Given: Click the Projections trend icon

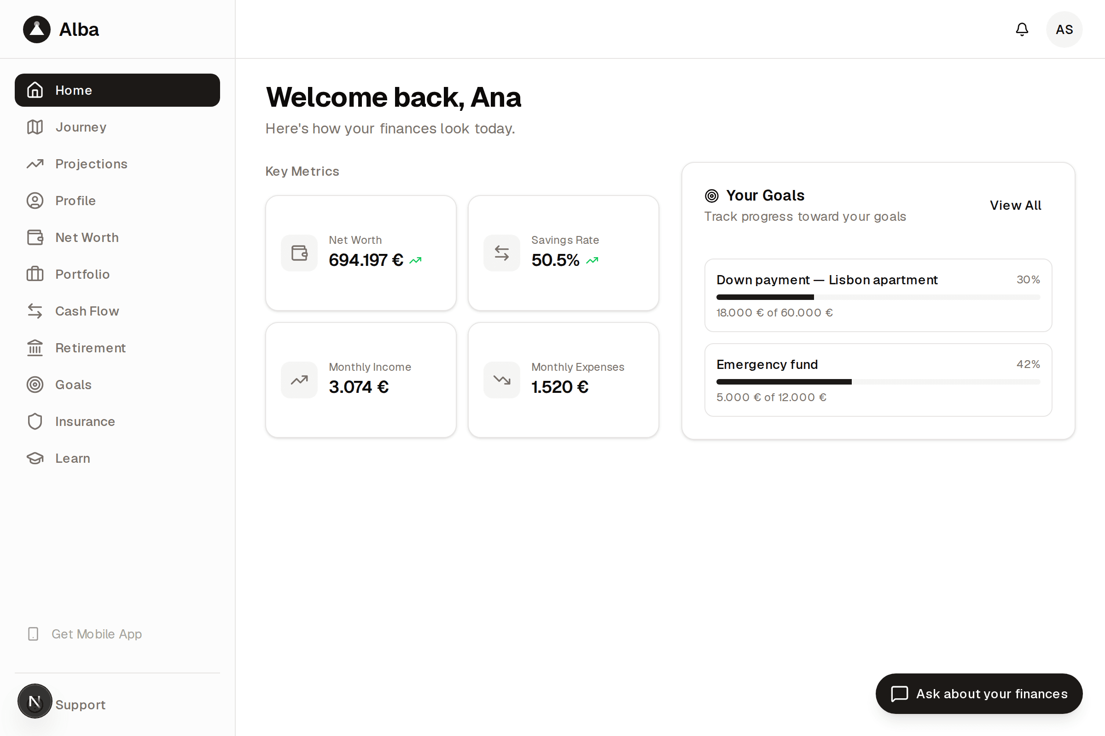Looking at the screenshot, I should pyautogui.click(x=35, y=164).
